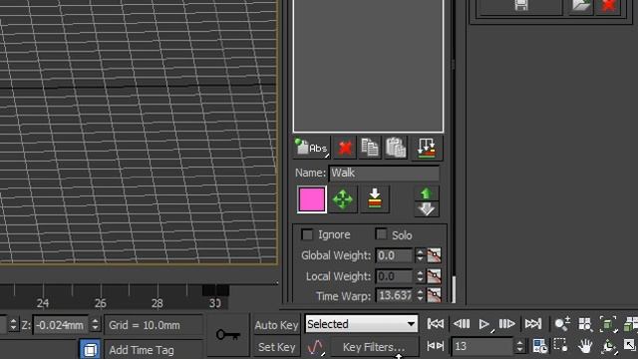Click frame 24 on the time slider
Screen dimensions: 638x359
tap(43, 303)
